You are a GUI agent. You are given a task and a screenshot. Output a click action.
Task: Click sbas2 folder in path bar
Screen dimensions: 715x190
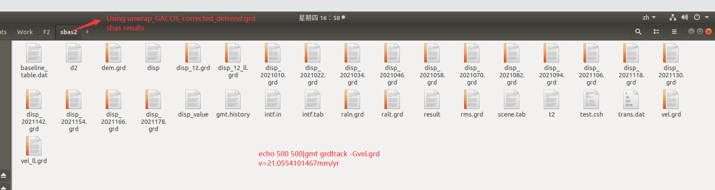click(69, 32)
